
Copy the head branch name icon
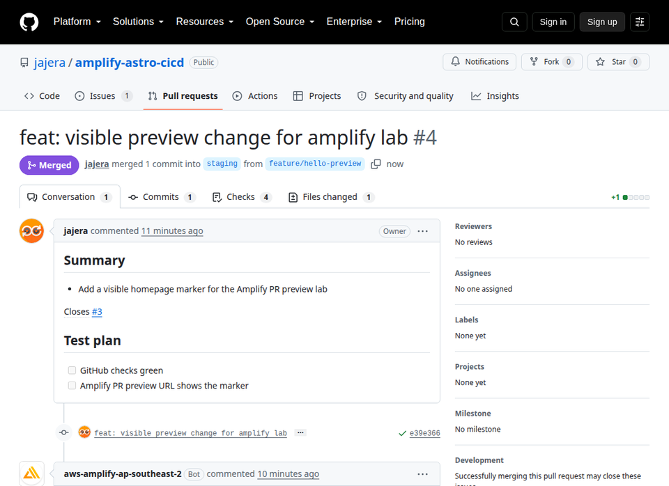tap(376, 164)
